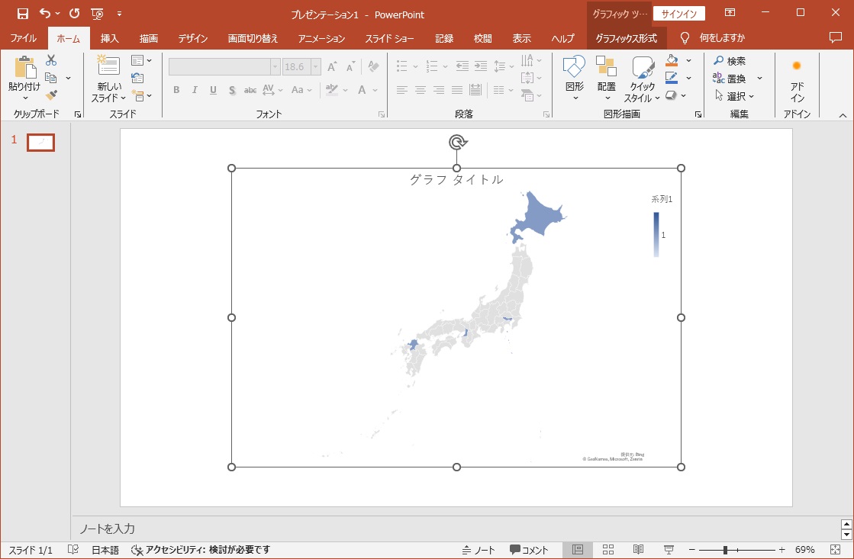Switch to Reading view in status bar
854x559 pixels.
coord(638,550)
